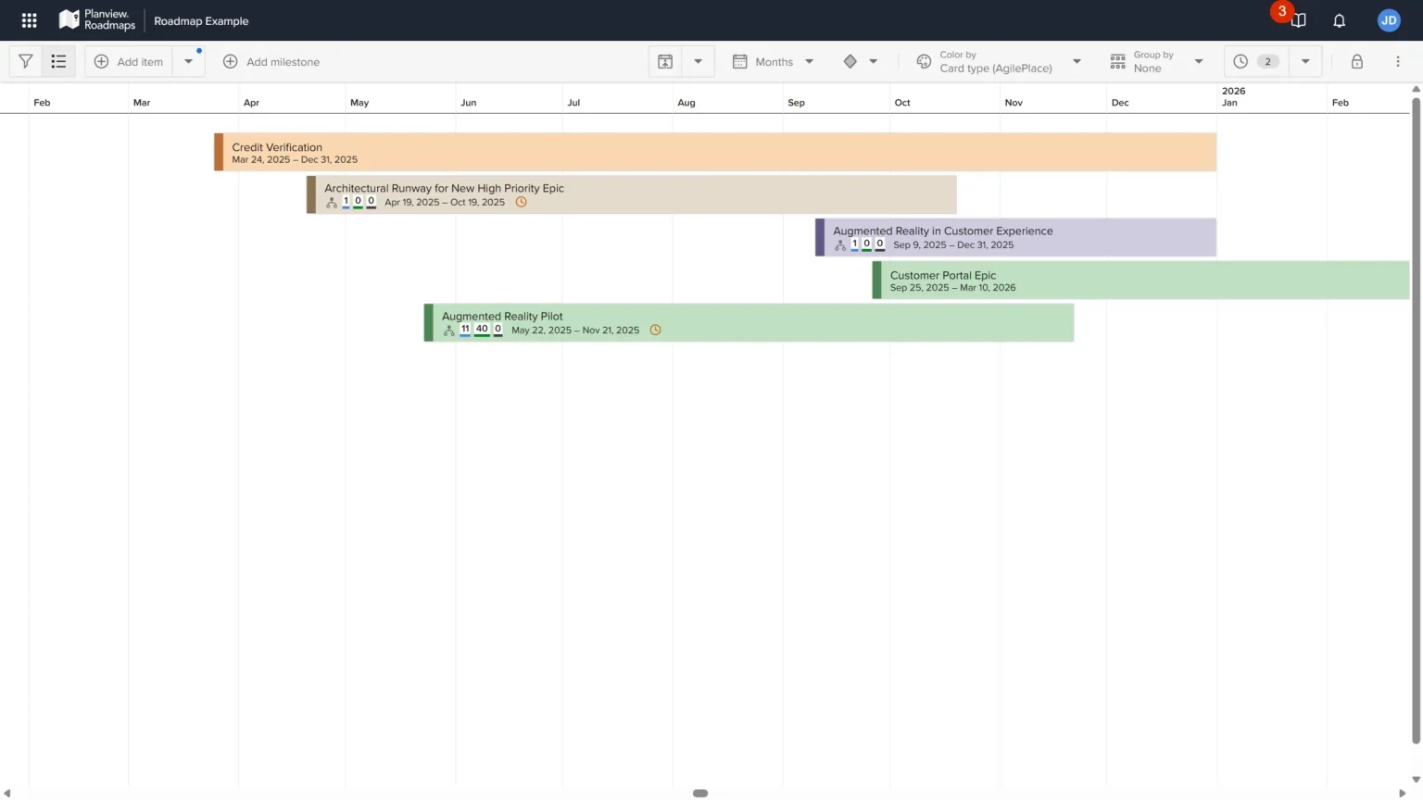1423x800 pixels.
Task: Click the clock history icon showing 2
Action: pos(1256,61)
